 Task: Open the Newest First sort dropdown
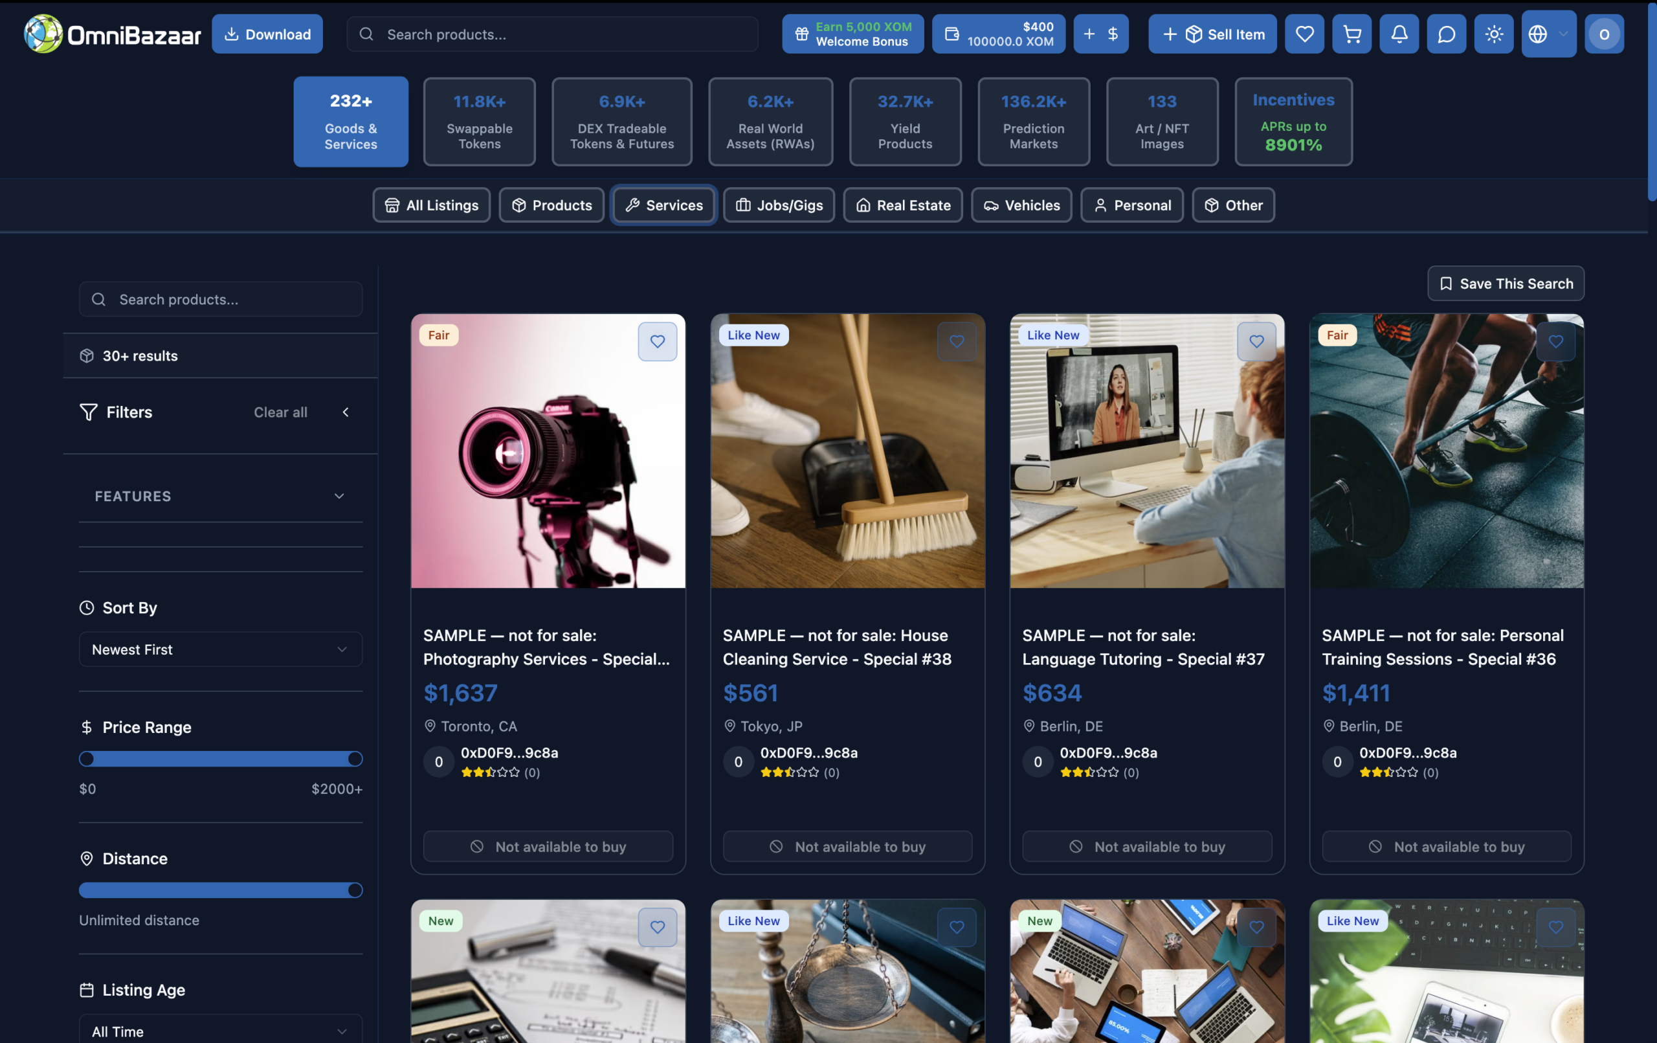pos(221,649)
